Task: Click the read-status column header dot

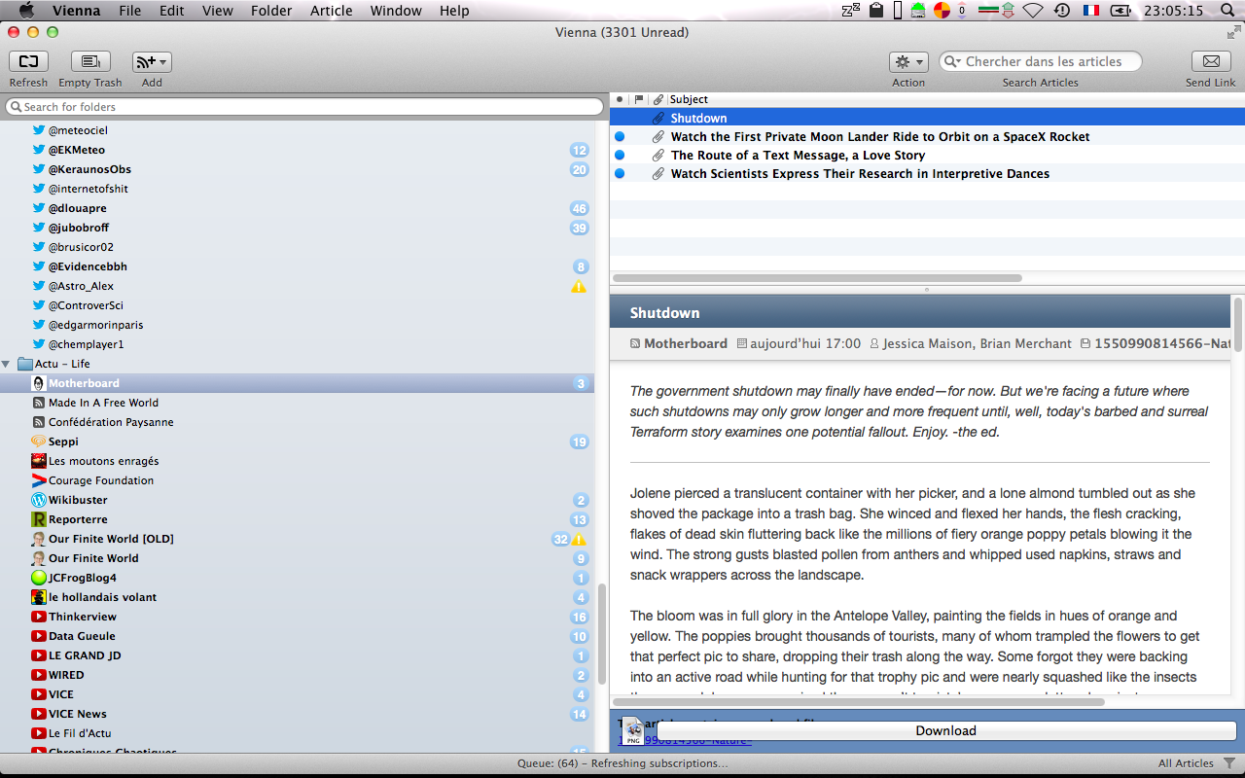Action: pos(620,99)
